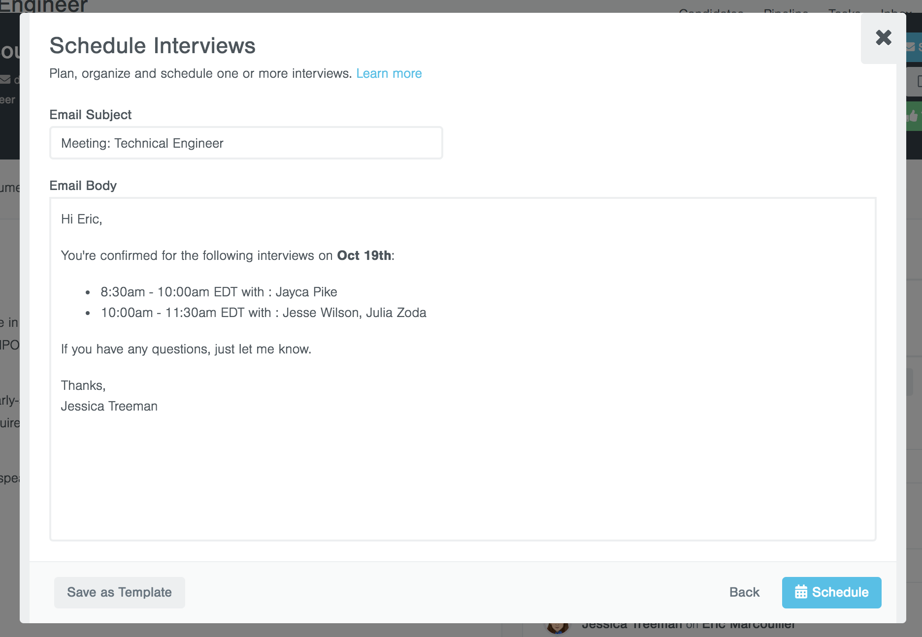
Task: Click the envelope icon in the dark left sidebar
Action: [5, 79]
